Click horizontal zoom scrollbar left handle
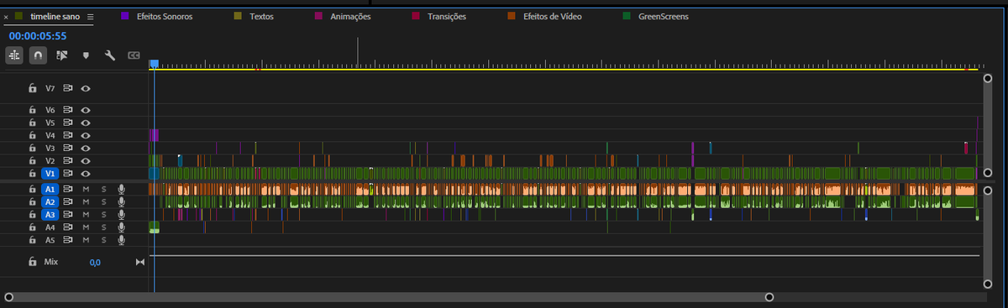The height and width of the screenshot is (308, 1008). [8, 296]
